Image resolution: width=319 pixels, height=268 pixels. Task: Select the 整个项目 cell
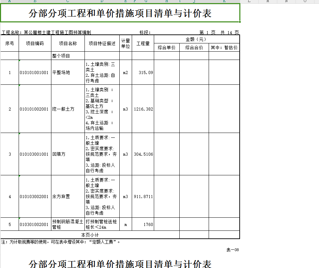click(68, 56)
